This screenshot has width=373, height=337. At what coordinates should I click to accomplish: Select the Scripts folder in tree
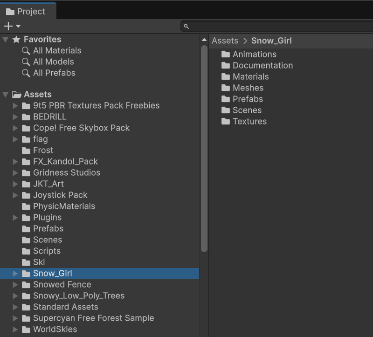click(47, 251)
